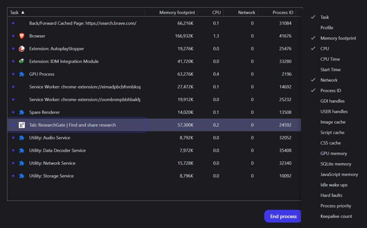Sort by Memory footprint column header
The image size is (367, 228).
[177, 13]
